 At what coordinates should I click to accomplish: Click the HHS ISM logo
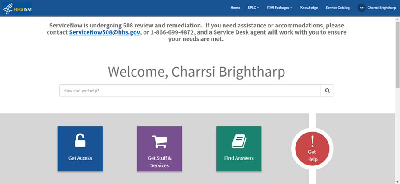tap(17, 8)
